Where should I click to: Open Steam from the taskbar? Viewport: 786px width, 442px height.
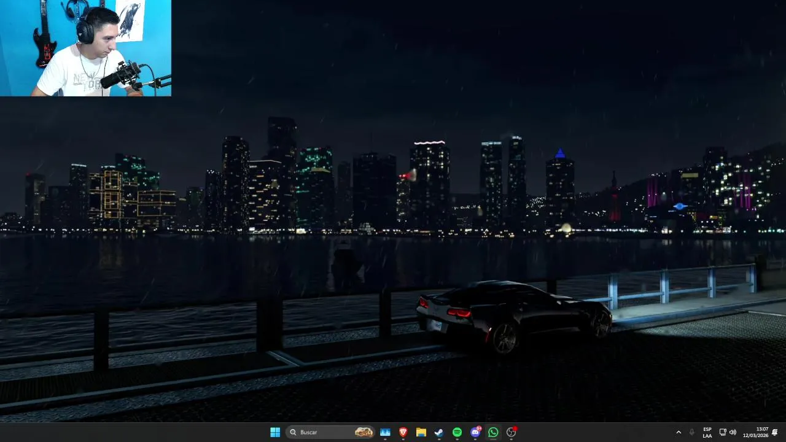[439, 432]
